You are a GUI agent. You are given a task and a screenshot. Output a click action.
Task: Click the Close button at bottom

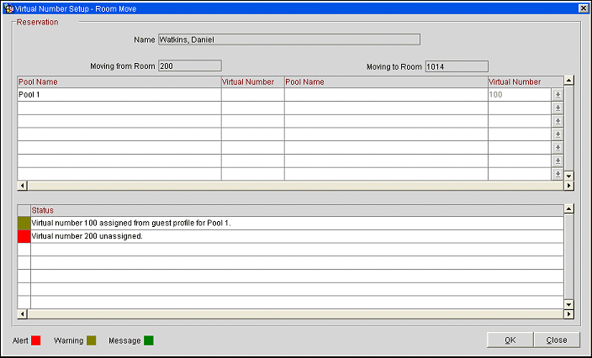[556, 340]
